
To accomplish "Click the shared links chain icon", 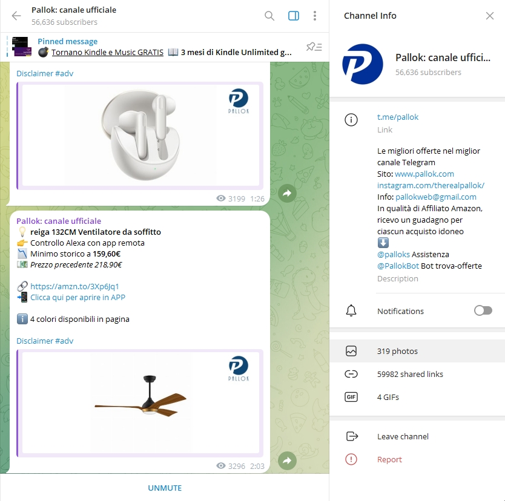I will (x=351, y=374).
